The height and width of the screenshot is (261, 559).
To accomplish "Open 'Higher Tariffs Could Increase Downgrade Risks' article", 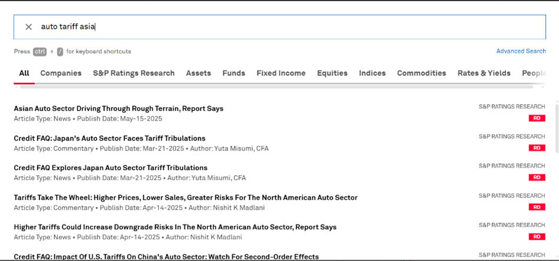I will pos(175,227).
